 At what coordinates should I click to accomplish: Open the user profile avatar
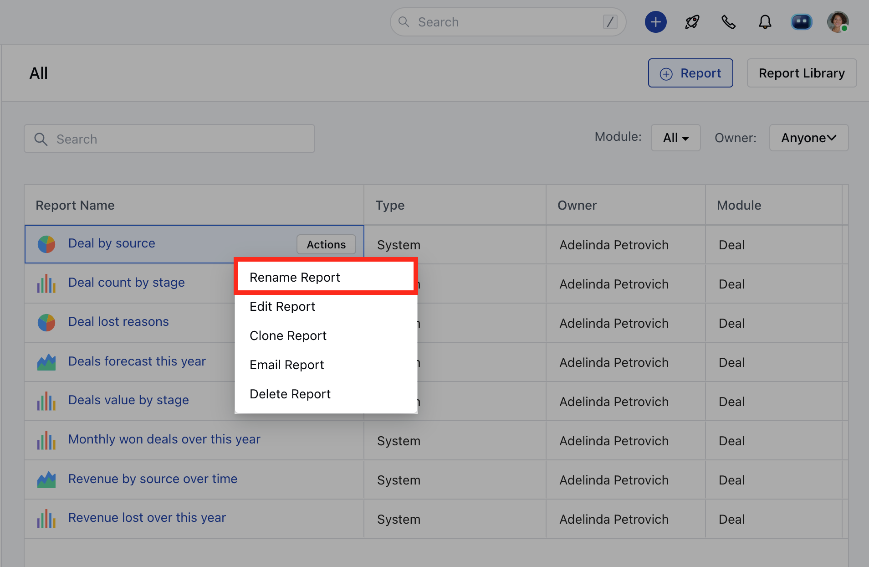tap(838, 22)
